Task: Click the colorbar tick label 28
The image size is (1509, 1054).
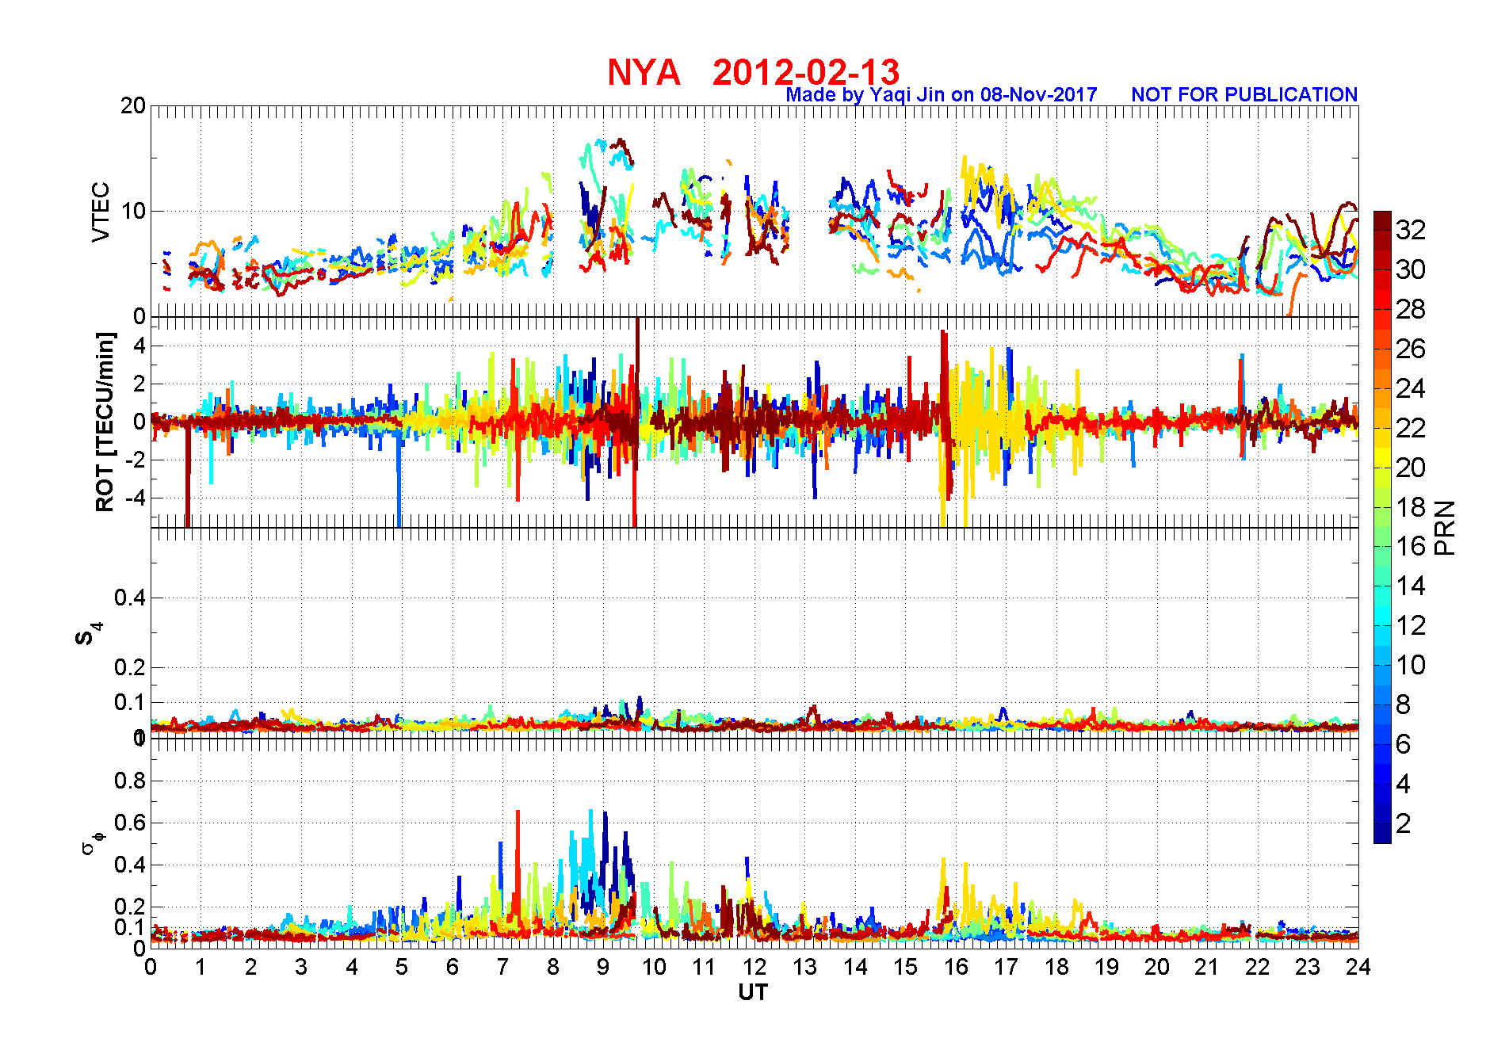Action: (1411, 309)
